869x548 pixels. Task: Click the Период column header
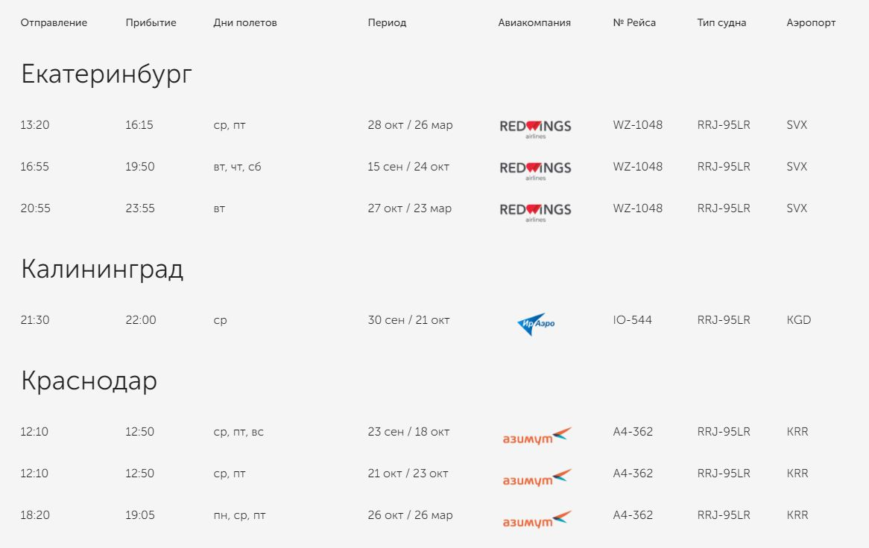click(x=387, y=22)
